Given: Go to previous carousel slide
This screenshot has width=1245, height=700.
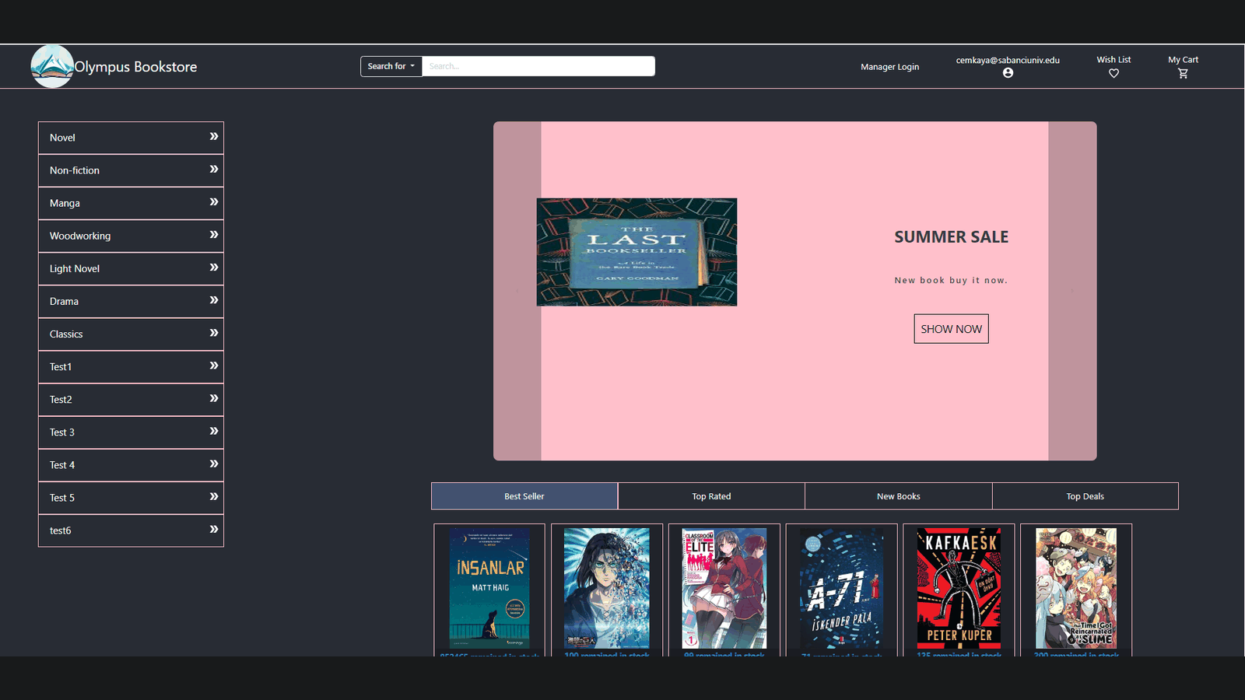Looking at the screenshot, I should pyautogui.click(x=517, y=291).
